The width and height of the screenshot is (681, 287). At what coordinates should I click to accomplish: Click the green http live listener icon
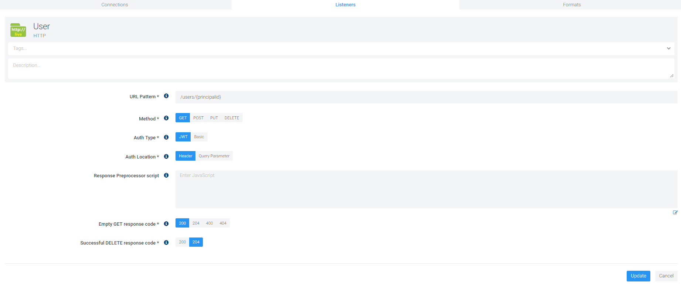pos(18,30)
